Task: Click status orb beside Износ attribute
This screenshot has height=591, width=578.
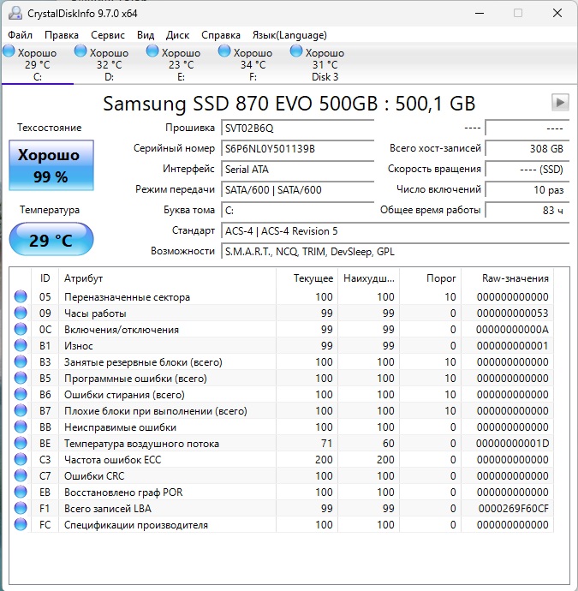Action: coord(21,346)
